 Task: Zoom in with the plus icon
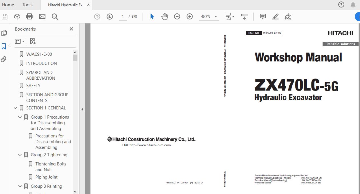(x=189, y=16)
